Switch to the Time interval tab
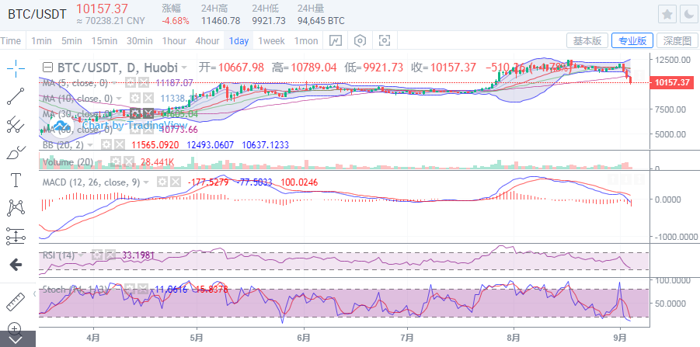 11,41
